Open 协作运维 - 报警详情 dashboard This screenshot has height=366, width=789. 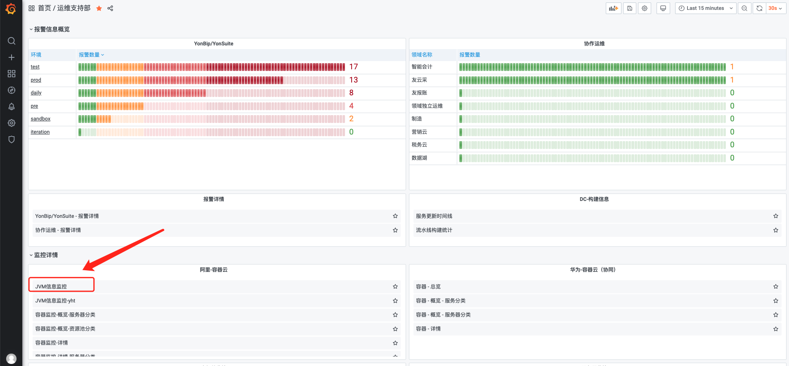coord(58,230)
